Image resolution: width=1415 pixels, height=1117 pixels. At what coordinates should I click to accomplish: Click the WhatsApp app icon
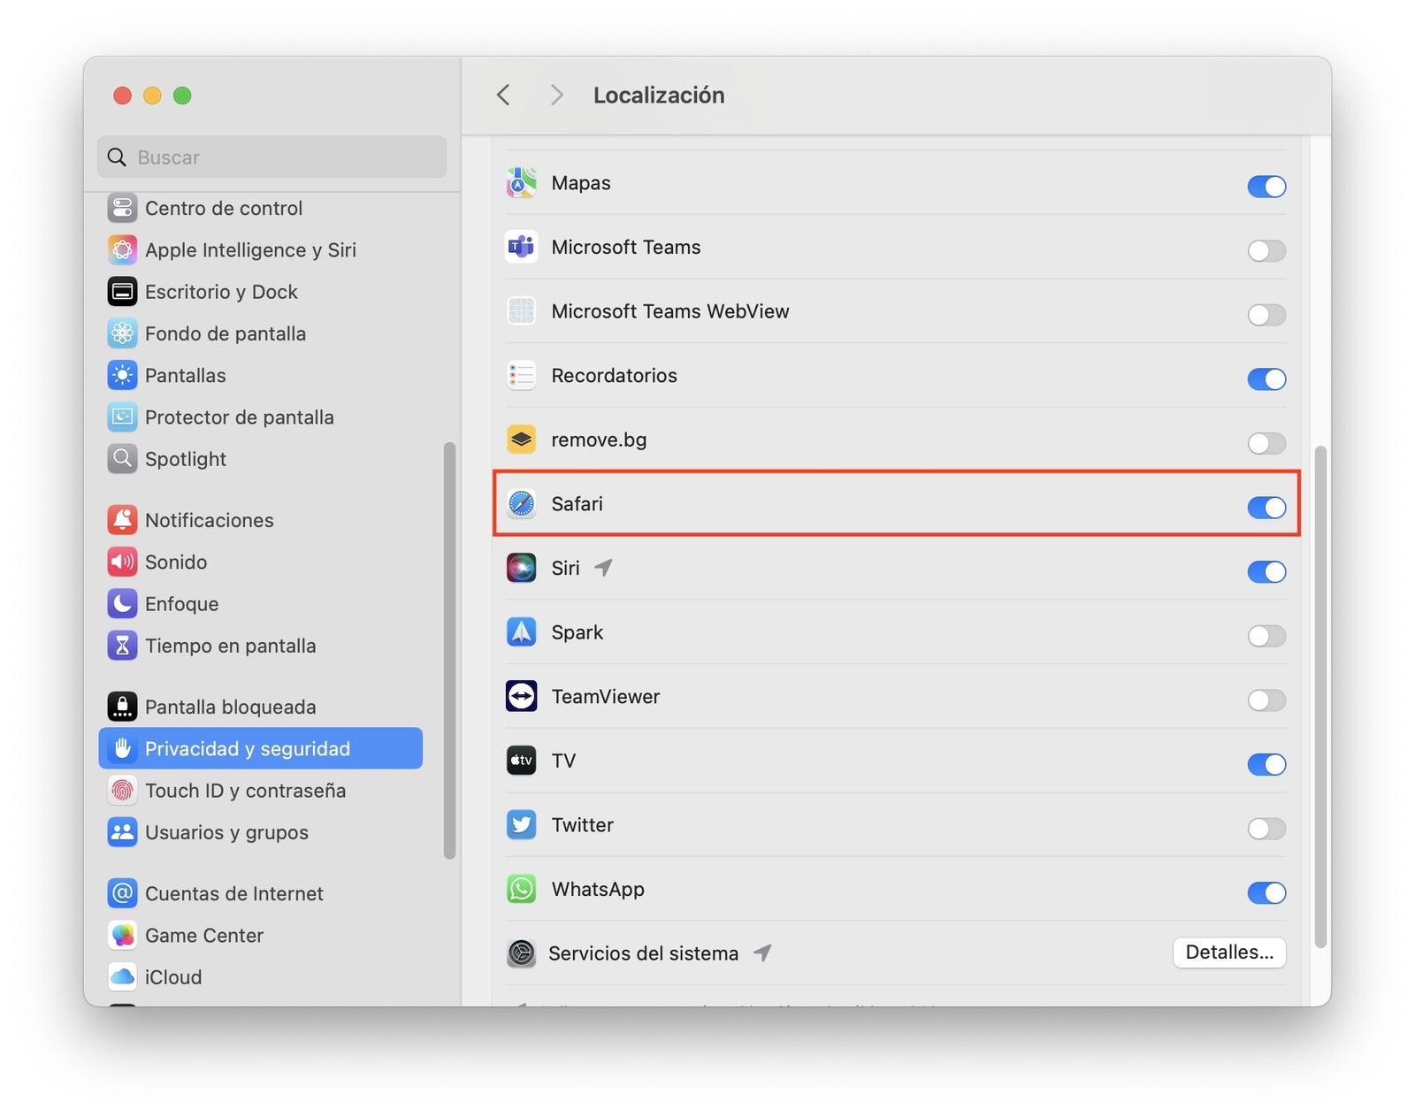click(521, 889)
